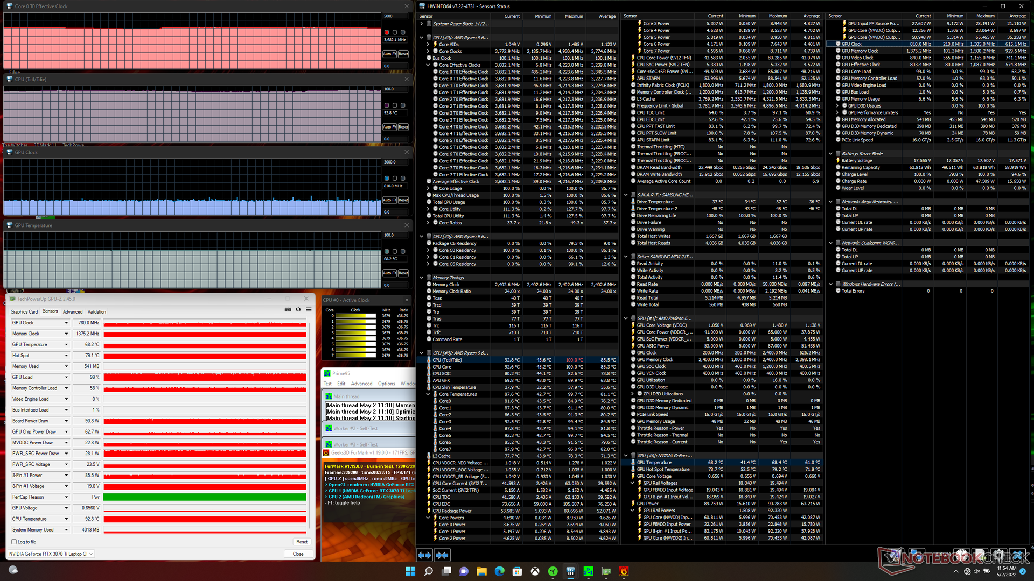Image resolution: width=1034 pixels, height=581 pixels.
Task: Open Prime95 Advanced menu
Action: tap(361, 384)
